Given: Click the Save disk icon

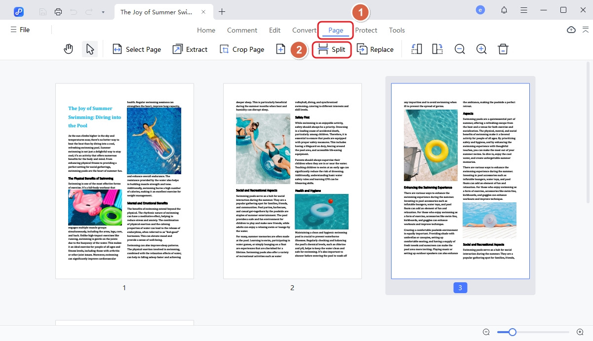Looking at the screenshot, I should pos(43,11).
